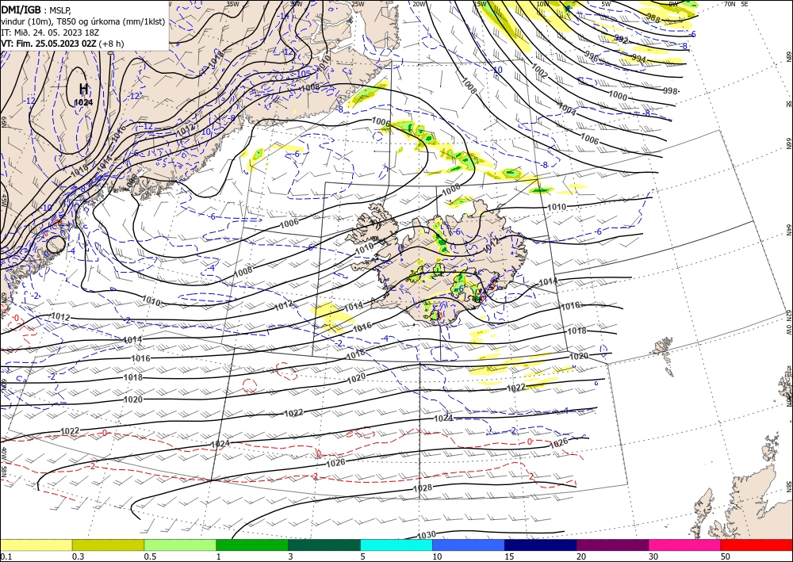
Task: Click the 992 isobar label
Action: pos(621,39)
